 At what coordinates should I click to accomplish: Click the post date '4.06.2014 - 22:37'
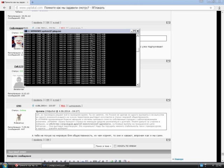[x=45, y=106]
